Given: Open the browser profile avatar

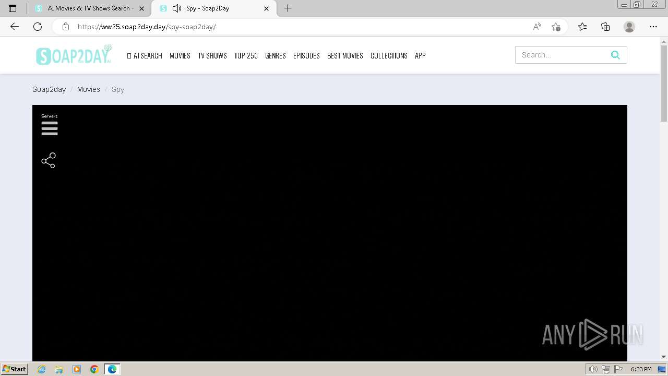Looking at the screenshot, I should pyautogui.click(x=629, y=27).
